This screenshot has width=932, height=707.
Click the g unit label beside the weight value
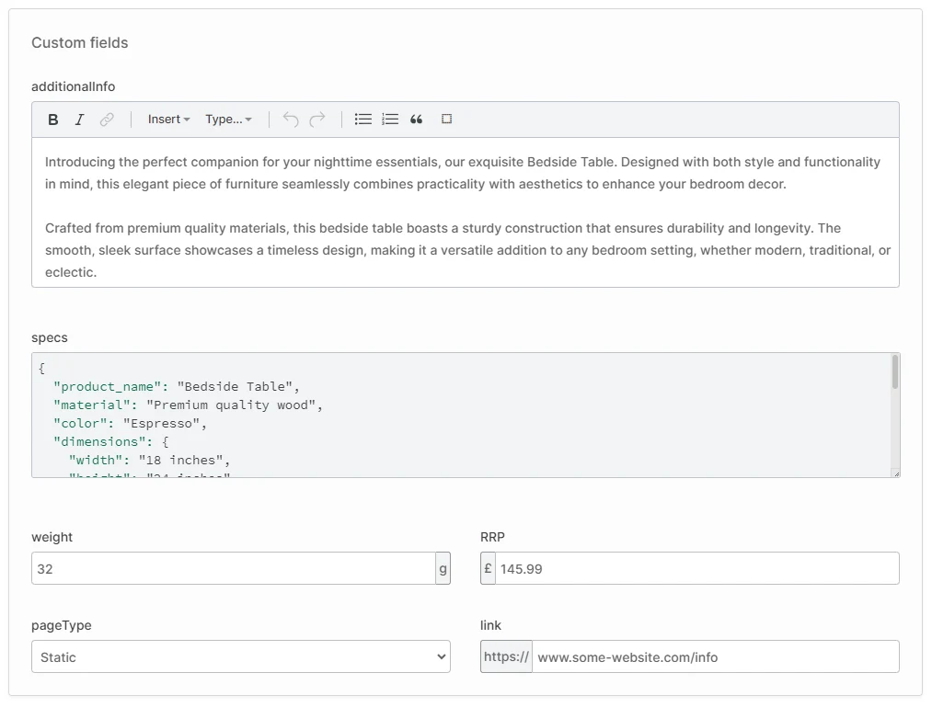click(443, 568)
